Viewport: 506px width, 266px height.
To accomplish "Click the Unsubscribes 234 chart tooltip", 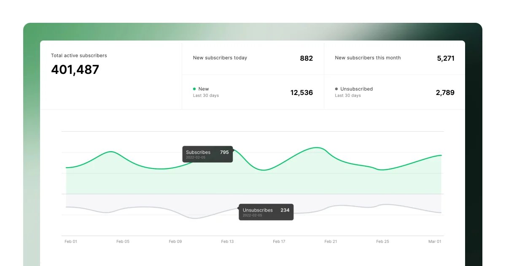I will pyautogui.click(x=266, y=212).
